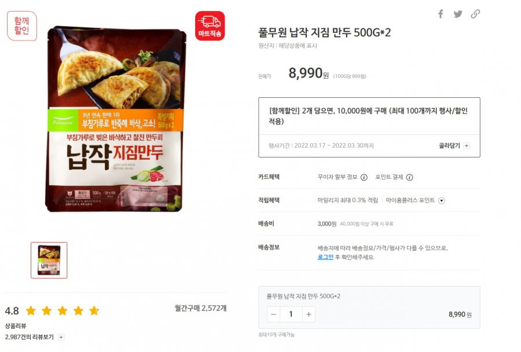The image size is (521, 352).
Task: Click the 로그인 link in 배송정보
Action: [x=325, y=257]
